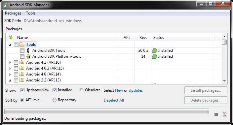Select Repository sort option

(55, 100)
